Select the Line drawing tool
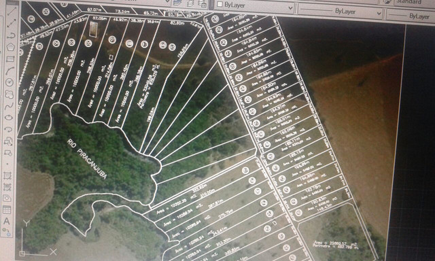This screenshot has height=261, width=435. tap(12, 11)
